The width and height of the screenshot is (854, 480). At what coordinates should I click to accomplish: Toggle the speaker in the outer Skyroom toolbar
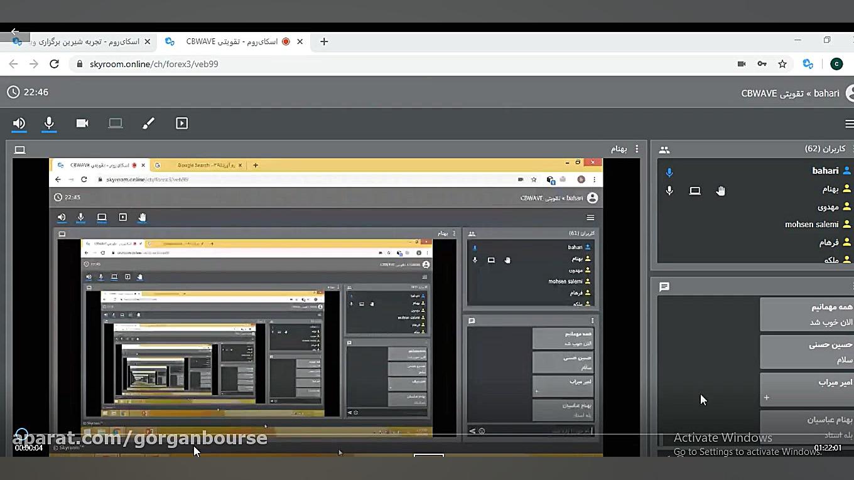[19, 124]
